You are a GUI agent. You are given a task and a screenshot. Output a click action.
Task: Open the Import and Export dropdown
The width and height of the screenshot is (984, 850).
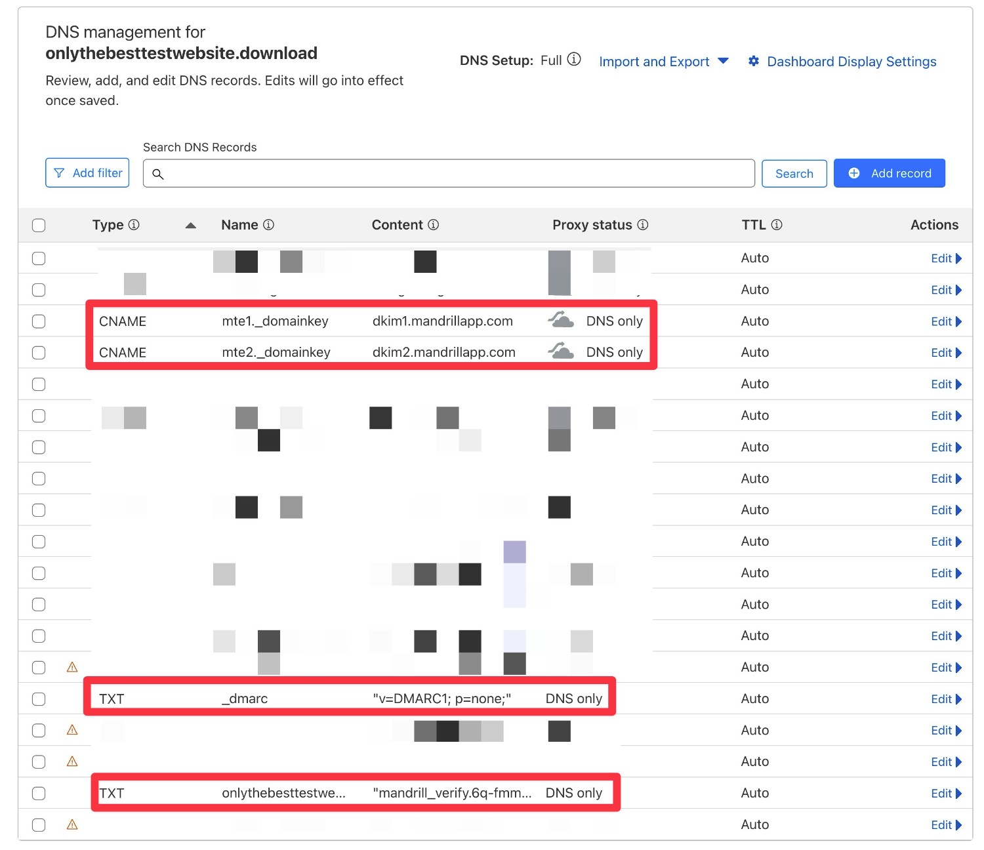click(x=663, y=62)
